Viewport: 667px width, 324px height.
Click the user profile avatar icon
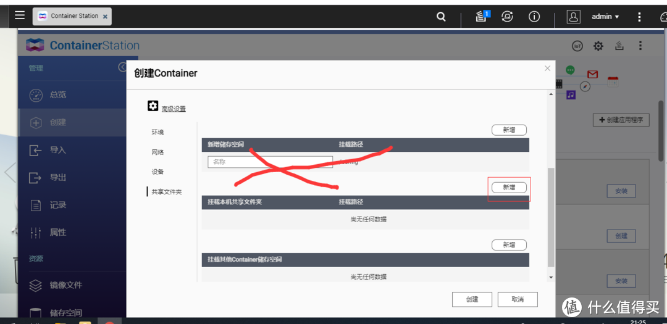tap(573, 17)
